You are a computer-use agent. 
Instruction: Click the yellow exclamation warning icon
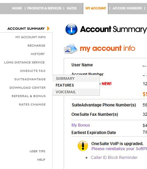[83, 146]
